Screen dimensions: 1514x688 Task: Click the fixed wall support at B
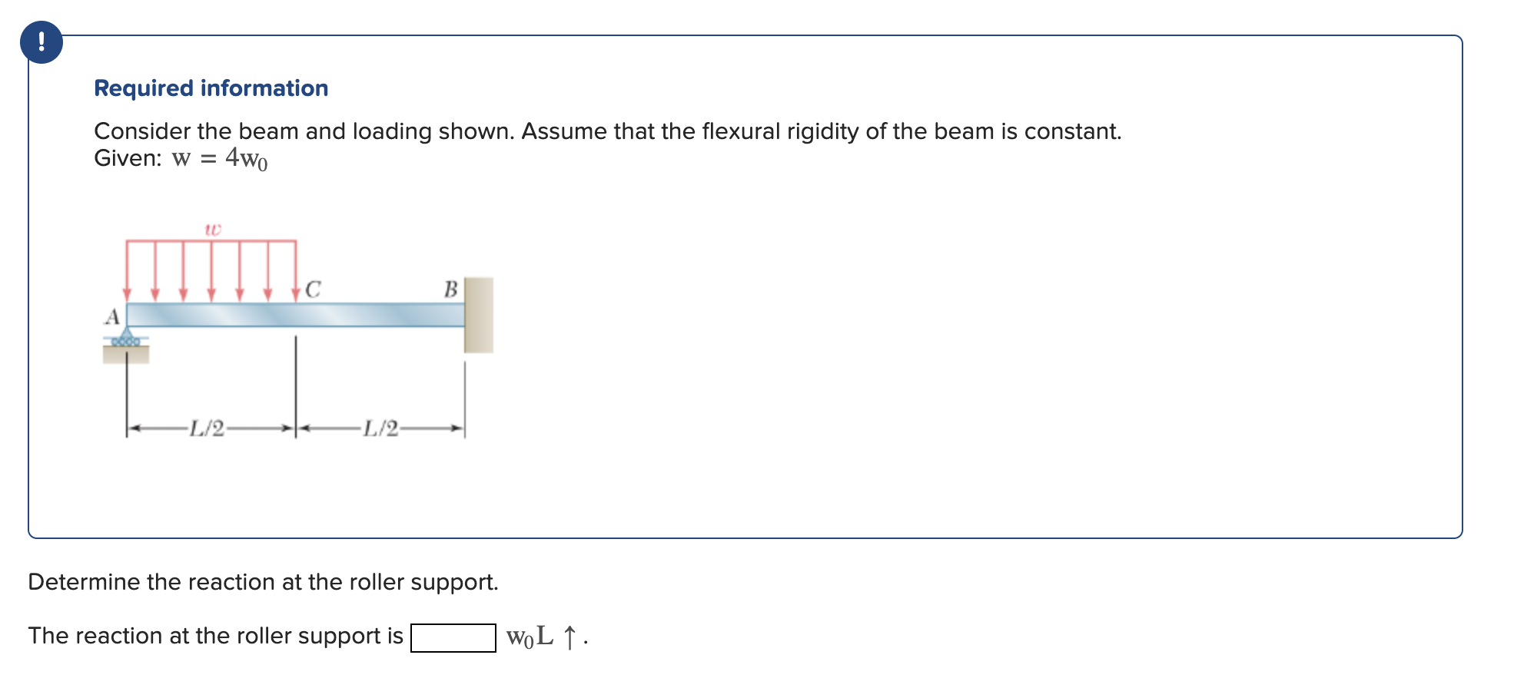[x=480, y=315]
